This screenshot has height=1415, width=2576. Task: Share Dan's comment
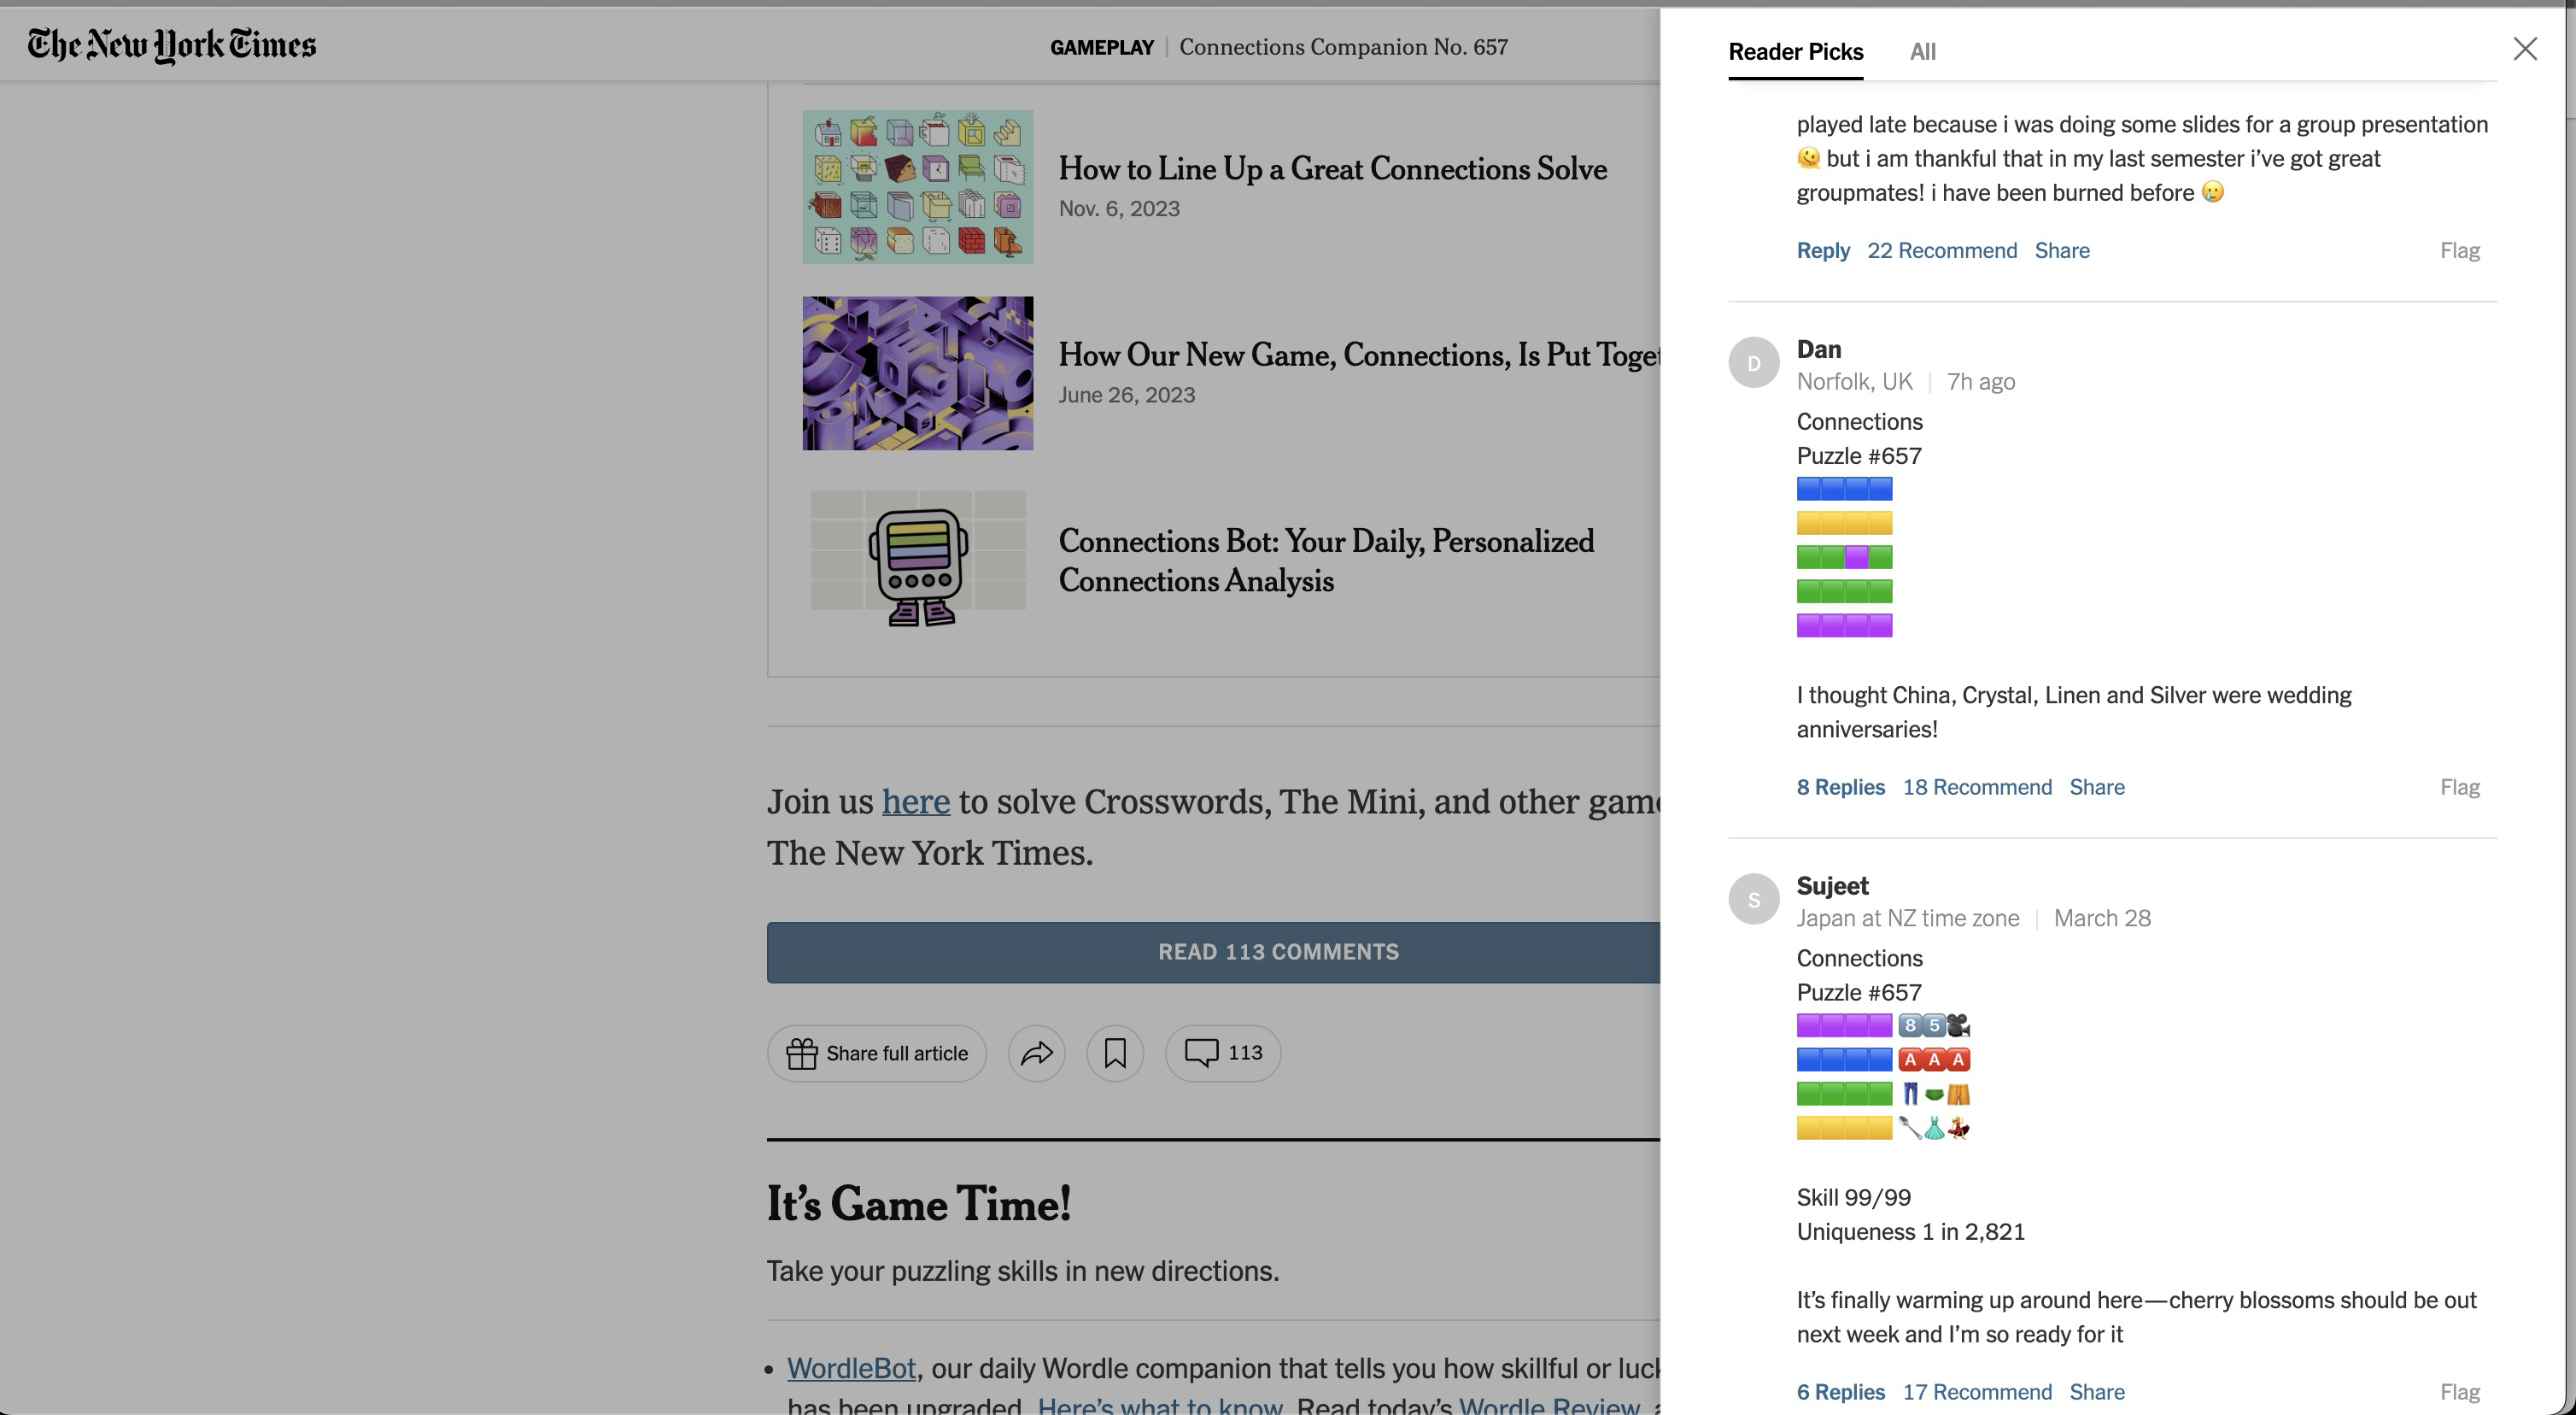[2097, 787]
